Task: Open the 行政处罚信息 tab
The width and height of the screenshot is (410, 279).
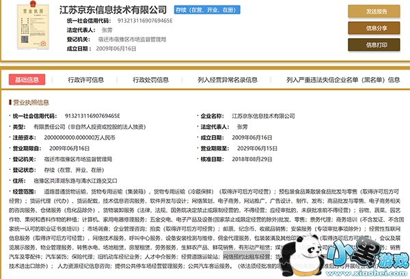Action: [150, 80]
